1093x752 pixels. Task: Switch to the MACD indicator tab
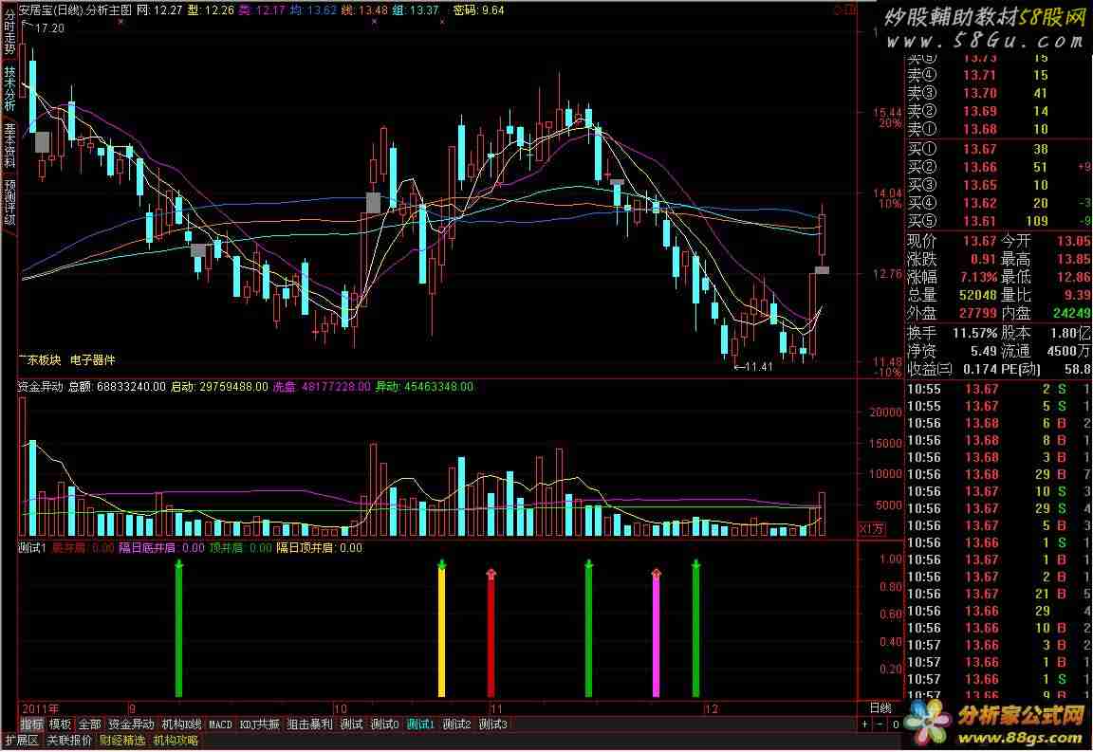coord(220,724)
